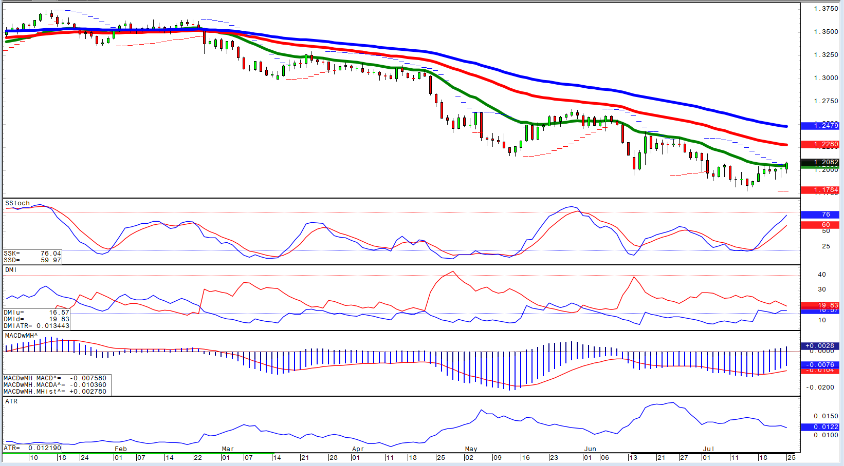Click the MACDwMH^ indicator label
This screenshot has height=466, width=844.
[x=22, y=336]
